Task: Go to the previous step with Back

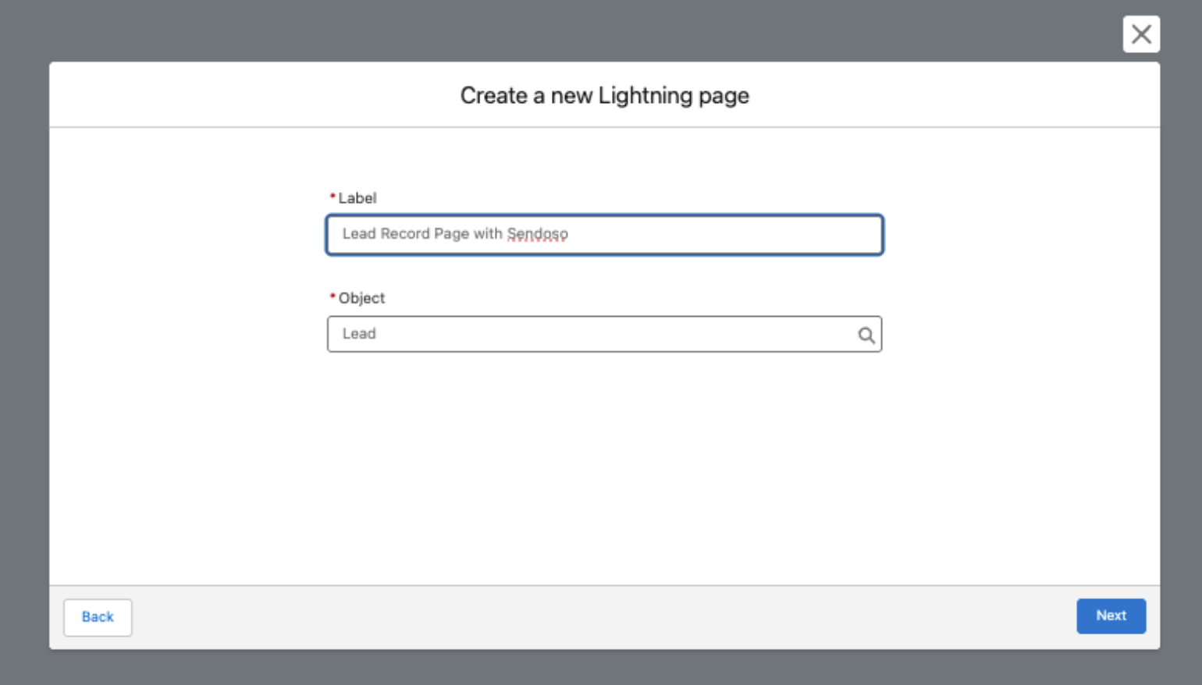Action: tap(98, 617)
